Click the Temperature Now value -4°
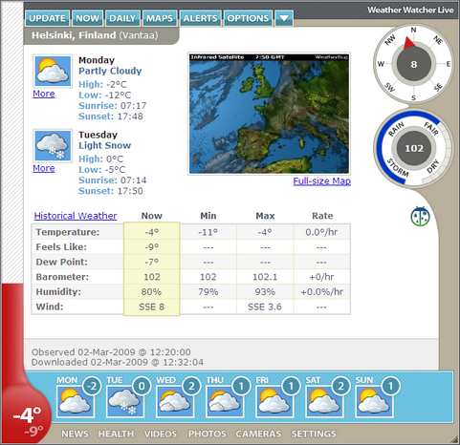 (x=152, y=232)
